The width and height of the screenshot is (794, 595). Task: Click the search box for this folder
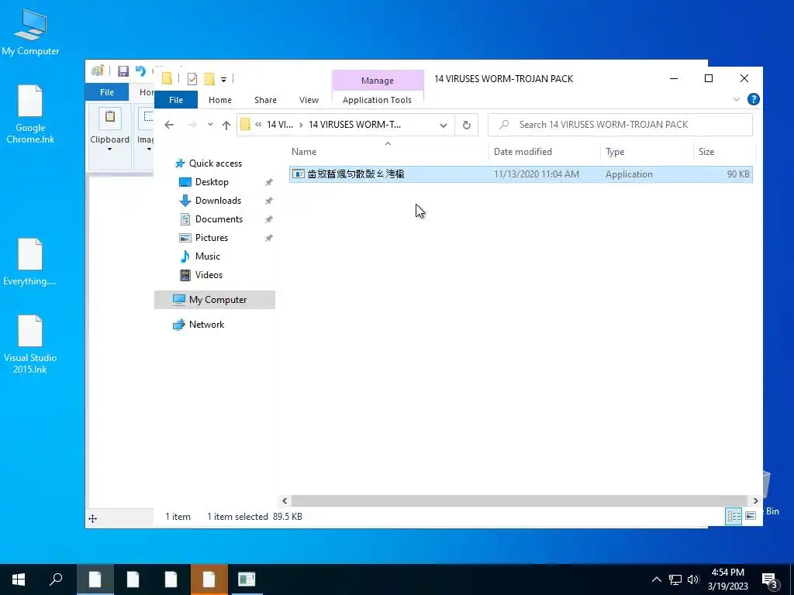(620, 125)
